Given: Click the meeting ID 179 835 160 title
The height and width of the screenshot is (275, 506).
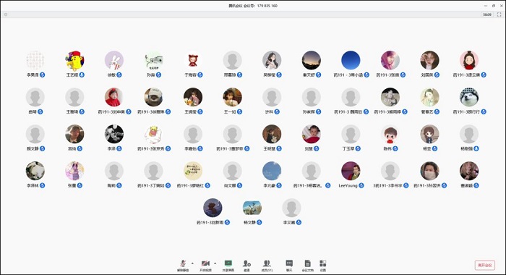Looking at the screenshot, I should tap(253, 6).
